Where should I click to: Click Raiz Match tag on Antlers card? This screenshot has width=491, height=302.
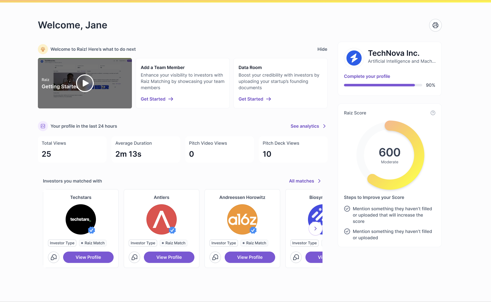click(x=174, y=243)
